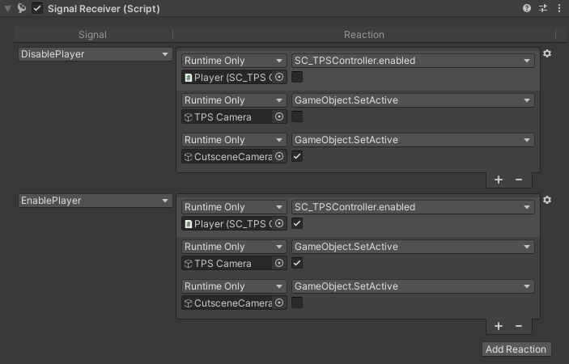Open the DisablePlayer reaction gear options
Viewport: 569px width, 364px height.
[x=547, y=53]
